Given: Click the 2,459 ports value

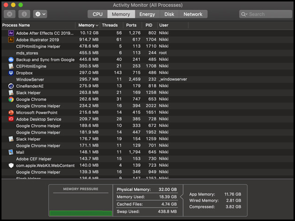Looking at the screenshot, I should click(x=135, y=79).
